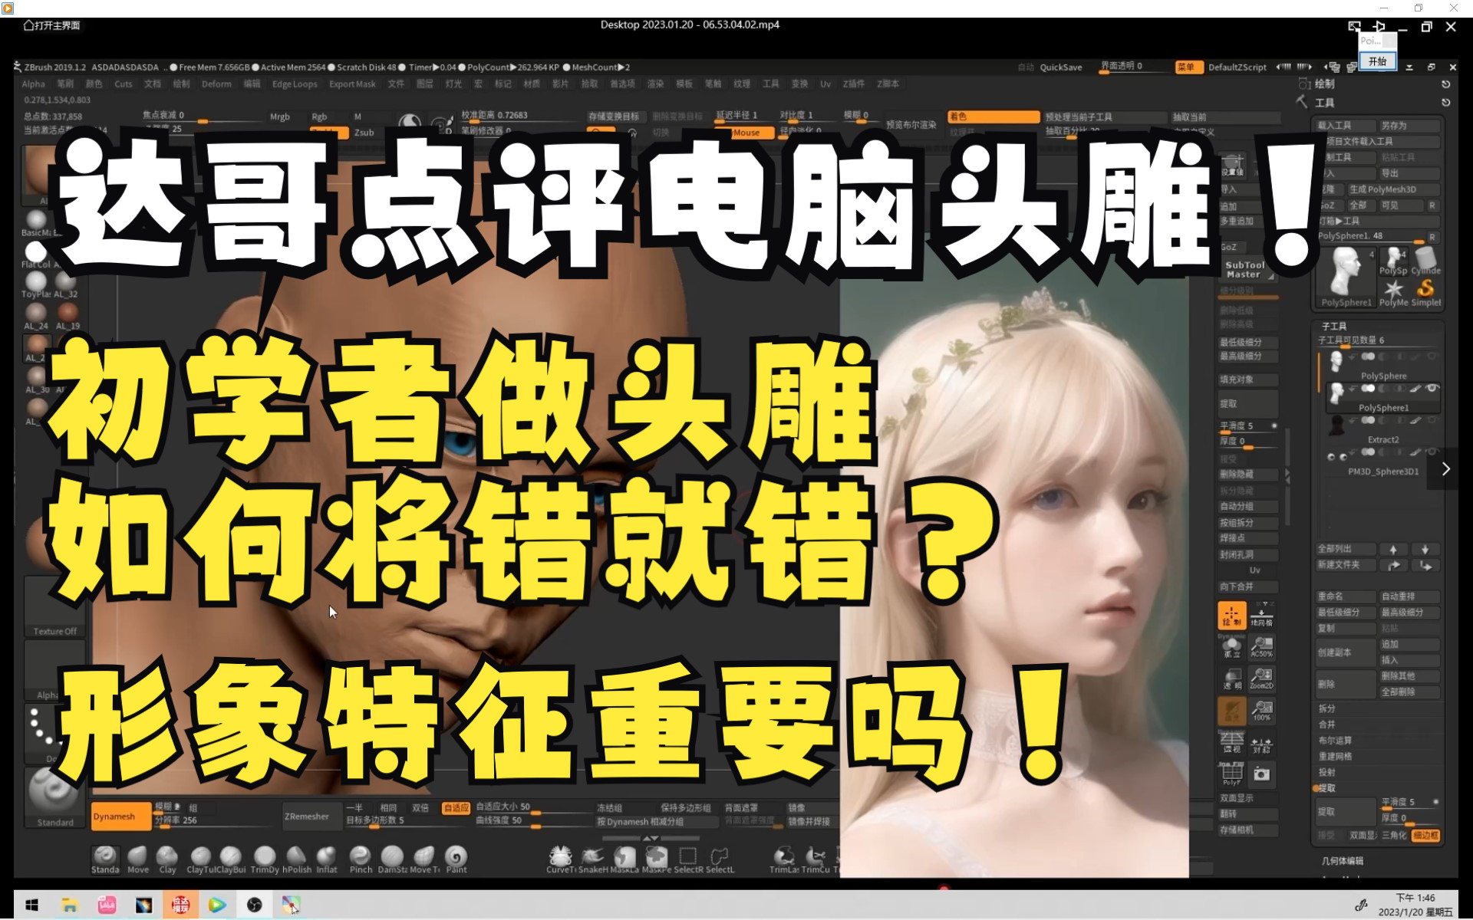The height and width of the screenshot is (920, 1473).
Task: Click the right chevron arrow beside subtool list
Action: coord(1445,469)
